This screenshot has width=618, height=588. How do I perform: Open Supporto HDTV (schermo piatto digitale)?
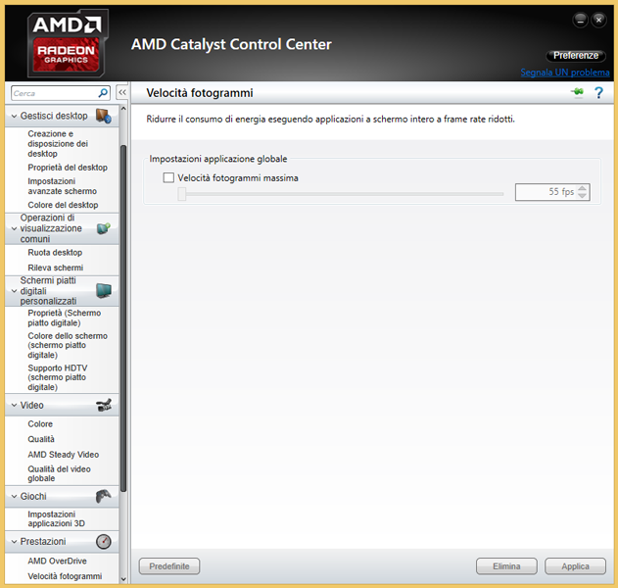click(x=58, y=377)
